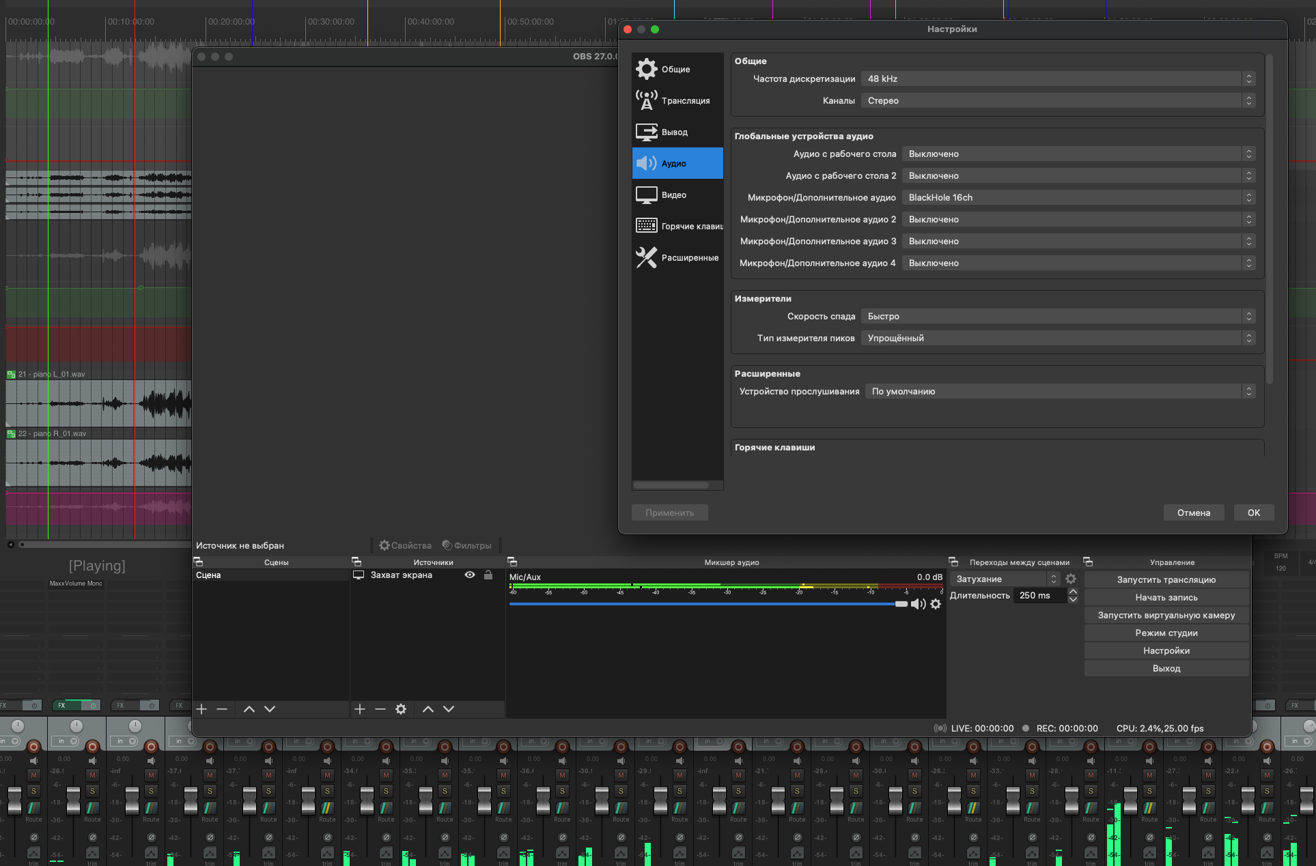Click Фильтры in the source toolbar

466,545
